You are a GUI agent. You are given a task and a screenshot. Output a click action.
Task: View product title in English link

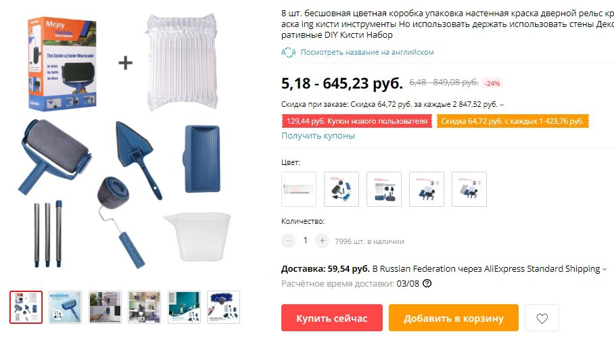pos(367,52)
